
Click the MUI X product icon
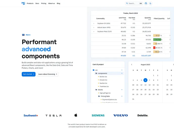tap(23, 35)
